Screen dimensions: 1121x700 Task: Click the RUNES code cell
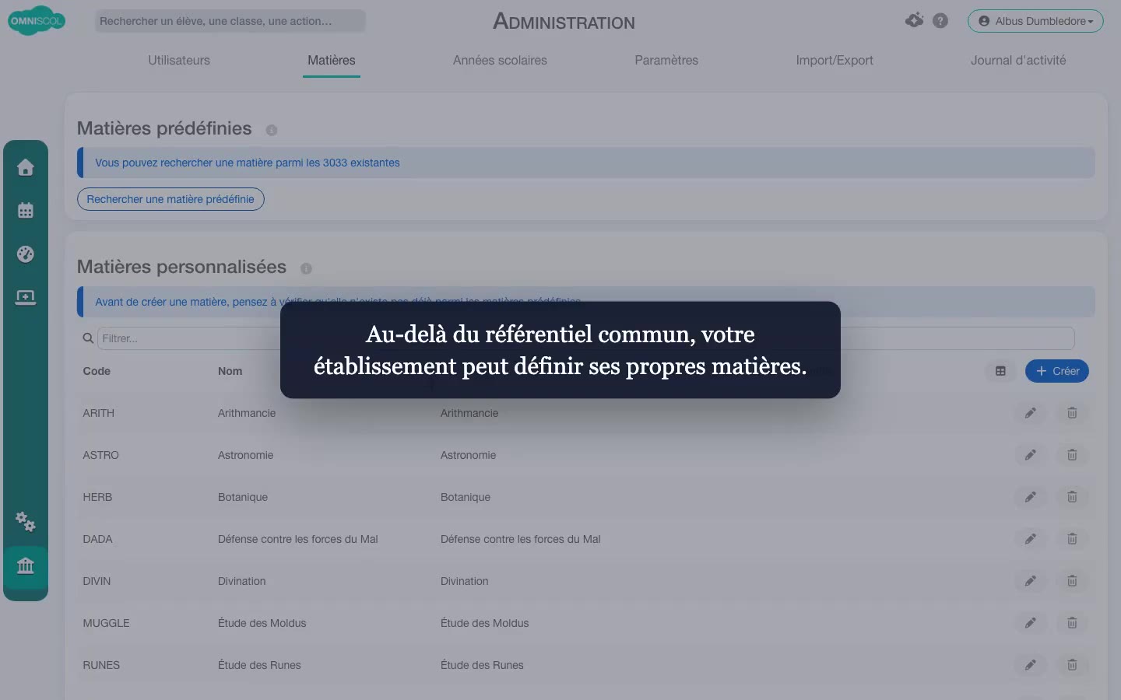coord(101,665)
